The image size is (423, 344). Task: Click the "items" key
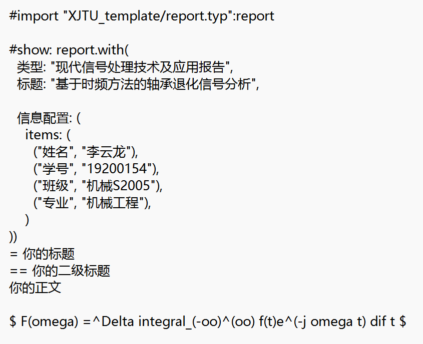[42, 135]
